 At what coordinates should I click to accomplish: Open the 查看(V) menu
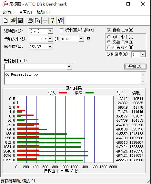(25, 12)
